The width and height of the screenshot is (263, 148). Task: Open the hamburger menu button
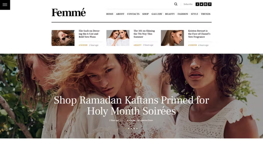[5, 5]
